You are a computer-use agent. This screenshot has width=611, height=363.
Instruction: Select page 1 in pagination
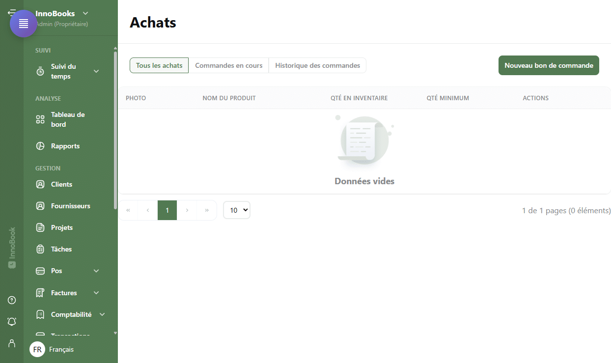(167, 210)
